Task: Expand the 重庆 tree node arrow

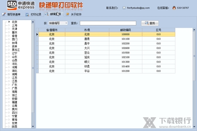Action: 9,32
